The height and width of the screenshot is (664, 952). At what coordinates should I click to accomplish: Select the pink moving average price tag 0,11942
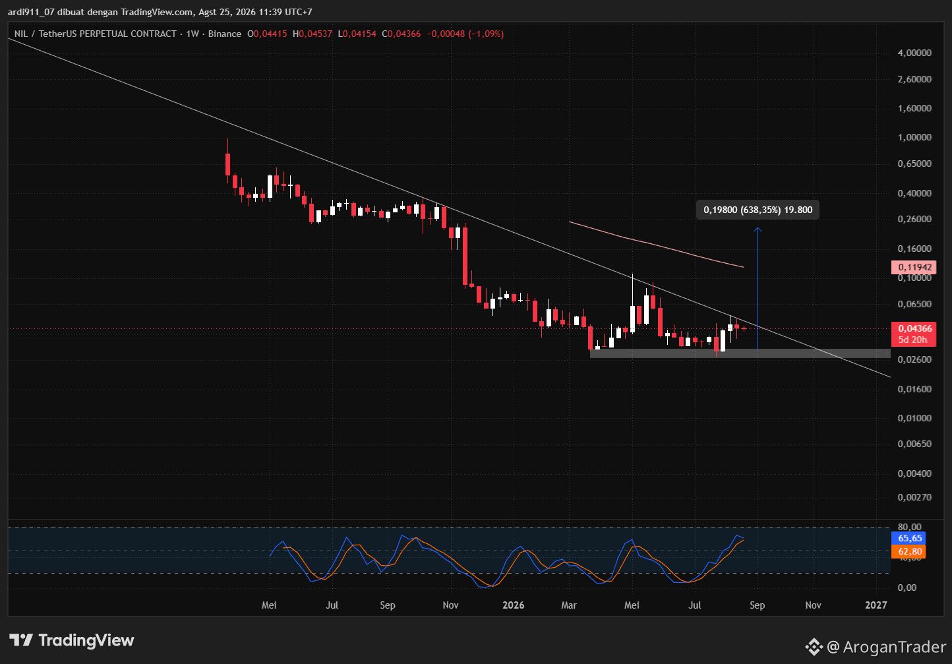click(913, 267)
